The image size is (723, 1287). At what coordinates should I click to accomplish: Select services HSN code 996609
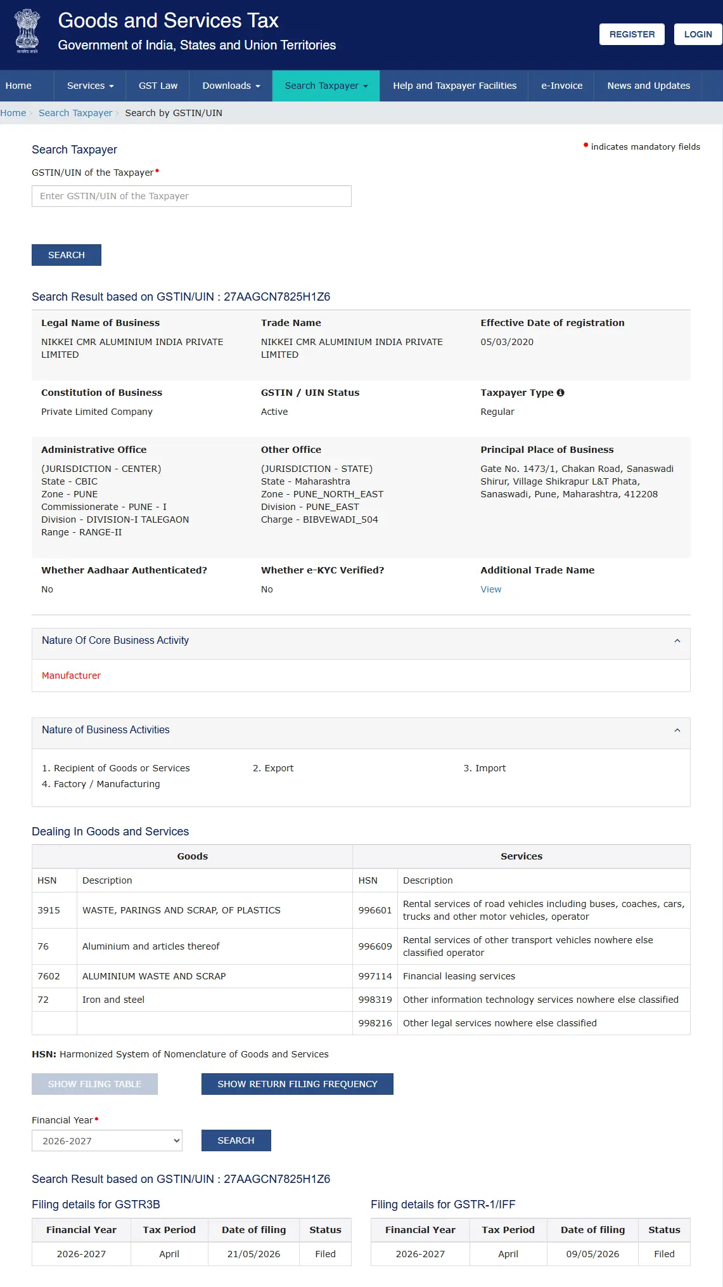point(375,946)
